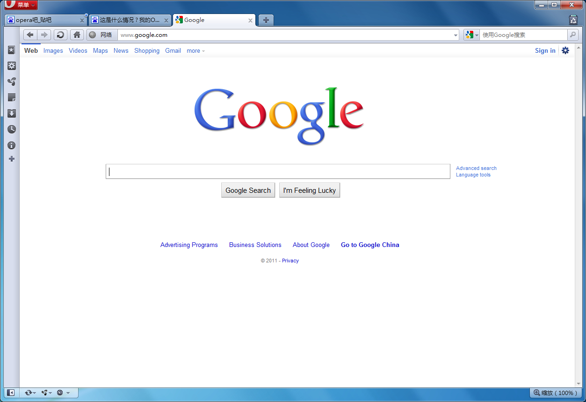This screenshot has height=402, width=586.
Task: Open the Widgets gear panel icon
Action: click(12, 66)
